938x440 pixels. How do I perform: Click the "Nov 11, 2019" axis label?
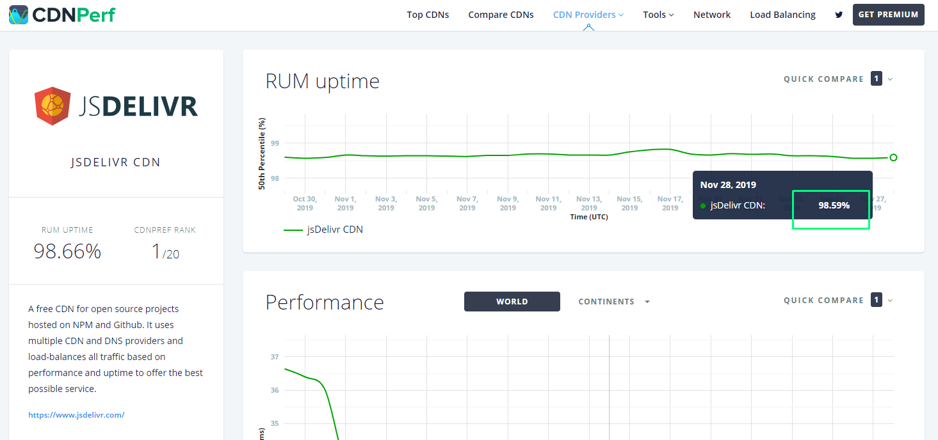click(x=548, y=203)
